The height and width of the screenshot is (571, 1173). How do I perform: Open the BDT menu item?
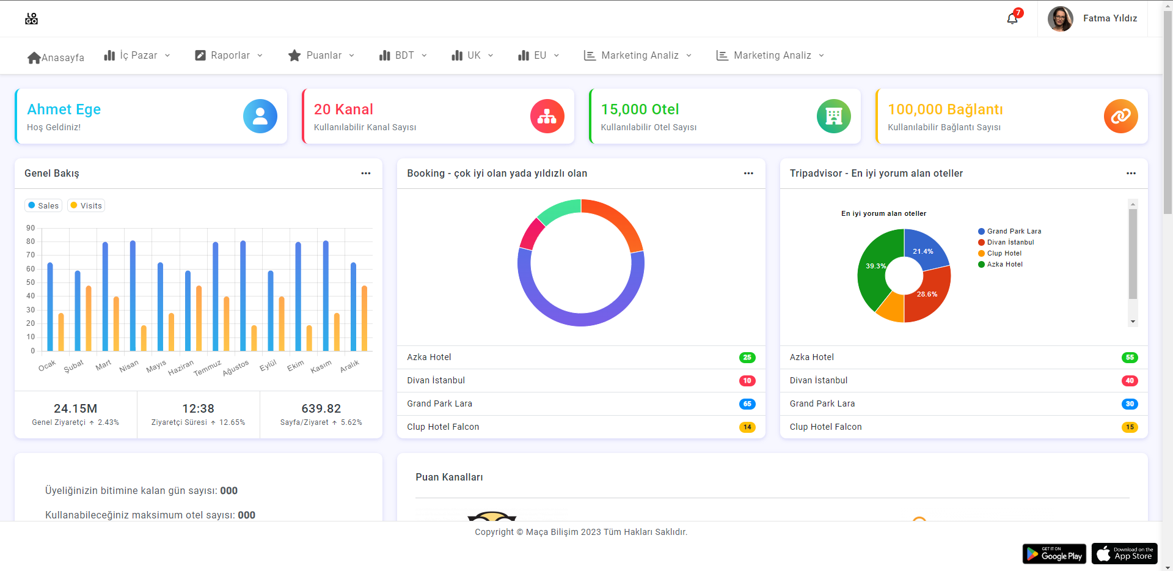pos(403,56)
